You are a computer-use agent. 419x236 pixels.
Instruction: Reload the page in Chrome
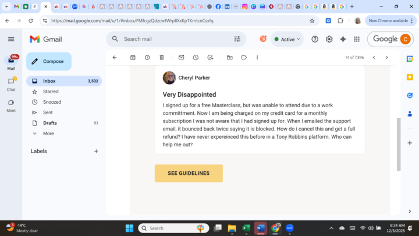pyautogui.click(x=31, y=20)
